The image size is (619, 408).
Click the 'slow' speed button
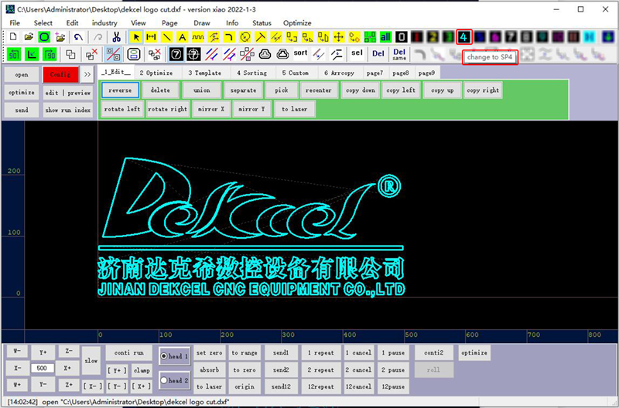coord(91,360)
